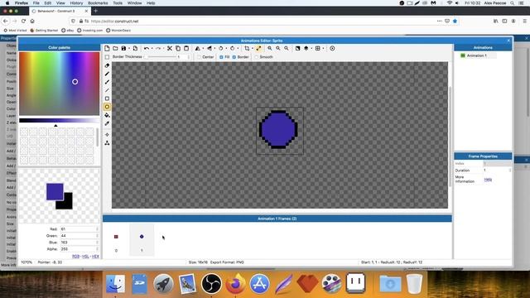Open the Mirror tool dropdown arrow
The height and width of the screenshot is (298, 530).
coord(203,49)
